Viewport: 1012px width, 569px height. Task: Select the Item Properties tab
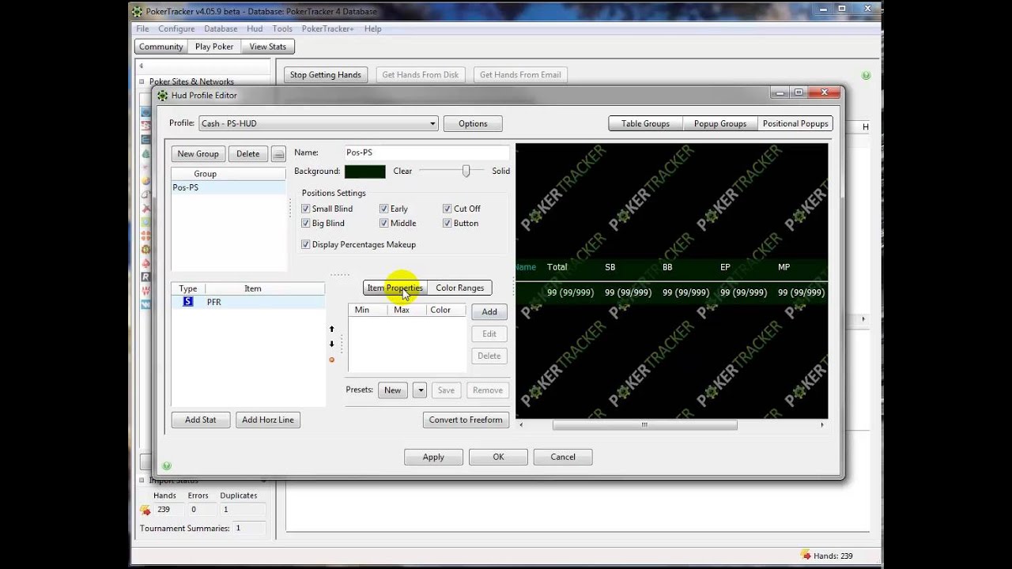point(395,288)
